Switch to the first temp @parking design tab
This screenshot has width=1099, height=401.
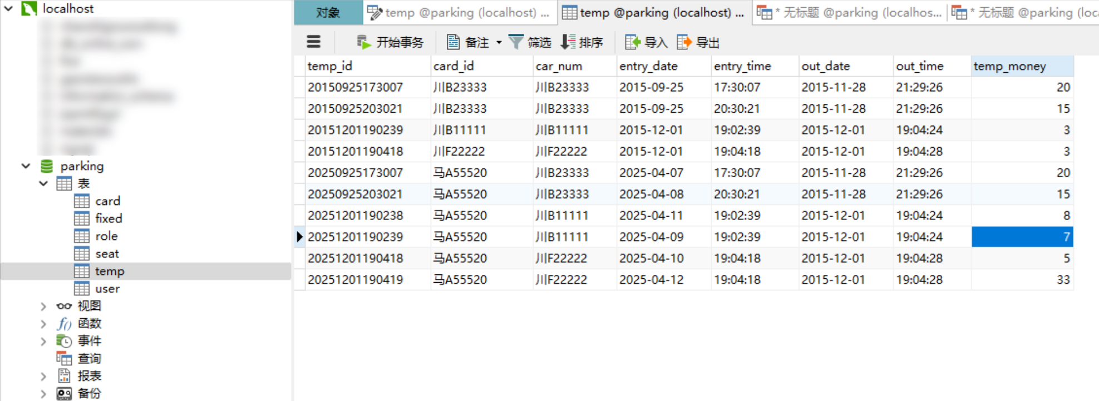click(460, 13)
